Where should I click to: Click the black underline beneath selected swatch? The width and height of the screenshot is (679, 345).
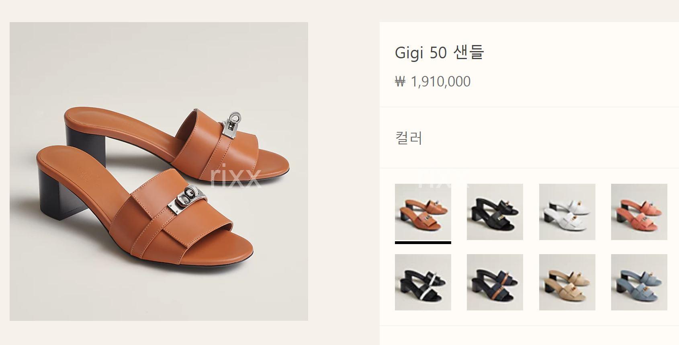(423, 242)
